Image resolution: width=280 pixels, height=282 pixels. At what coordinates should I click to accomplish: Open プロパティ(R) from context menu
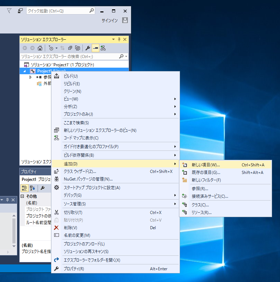(116, 269)
